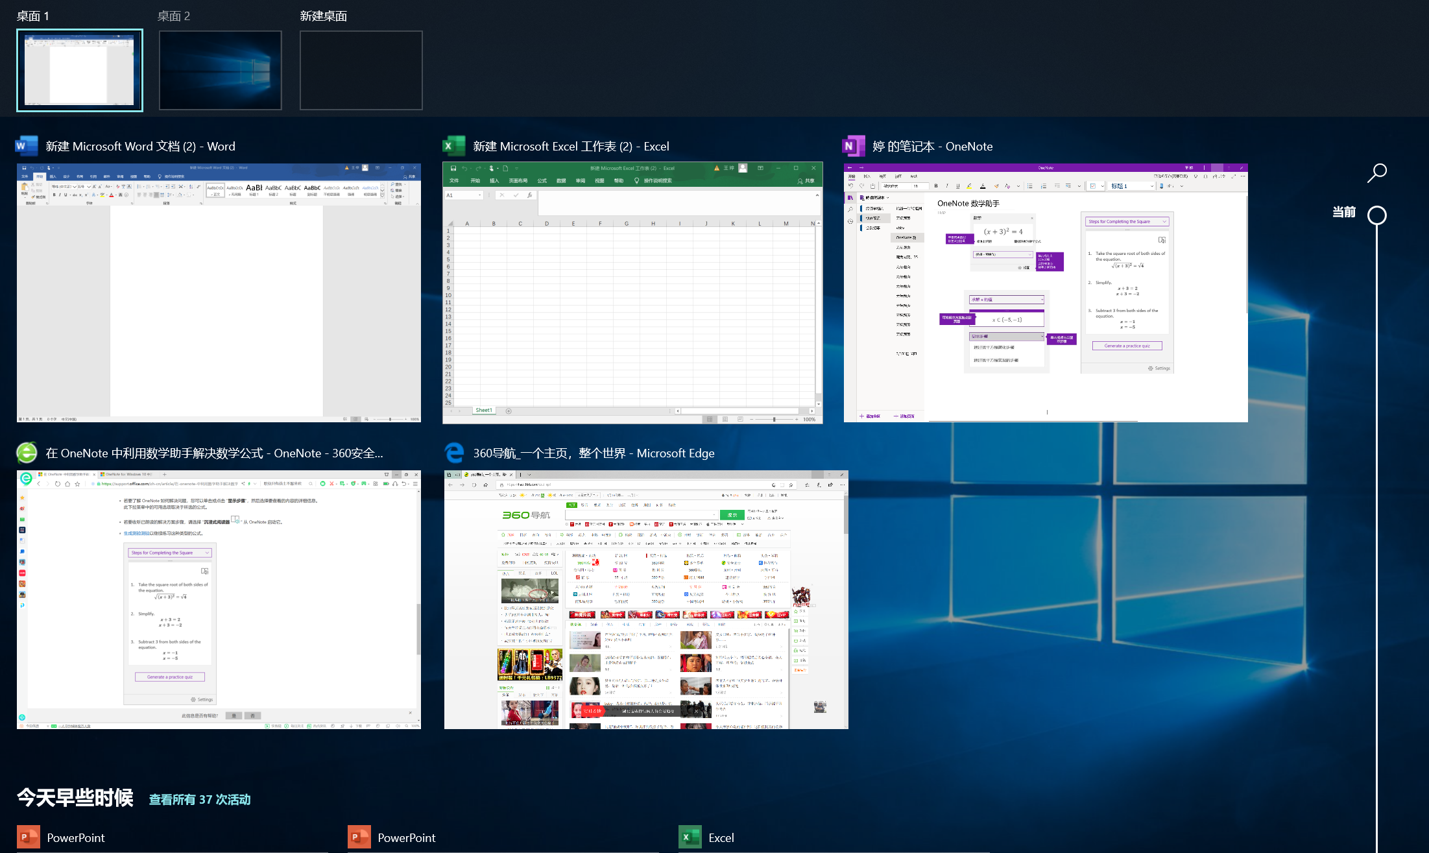
Task: Click the Word icon beside the document title
Action: point(27,146)
